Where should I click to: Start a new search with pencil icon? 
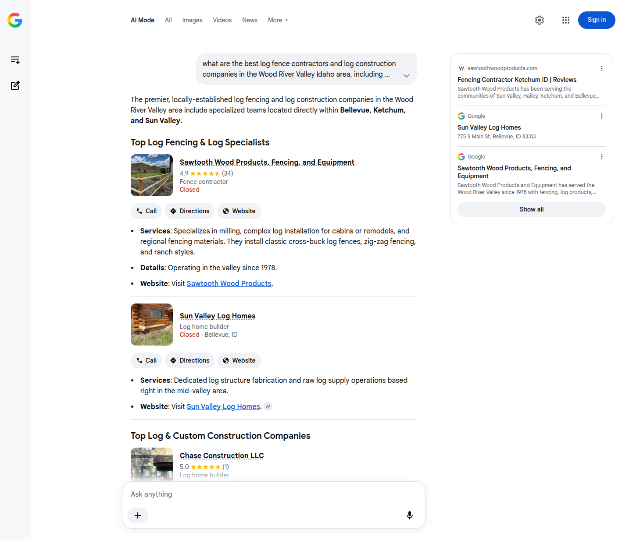pos(15,85)
